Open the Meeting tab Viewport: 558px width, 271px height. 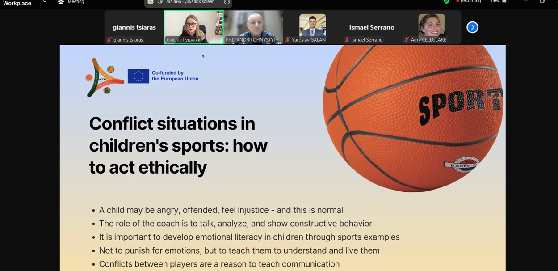(75, 2)
